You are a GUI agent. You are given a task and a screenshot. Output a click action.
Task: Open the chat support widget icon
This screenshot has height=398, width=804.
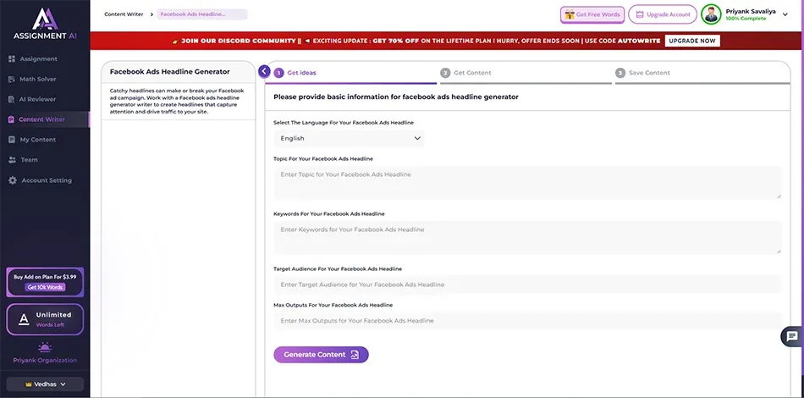click(791, 336)
